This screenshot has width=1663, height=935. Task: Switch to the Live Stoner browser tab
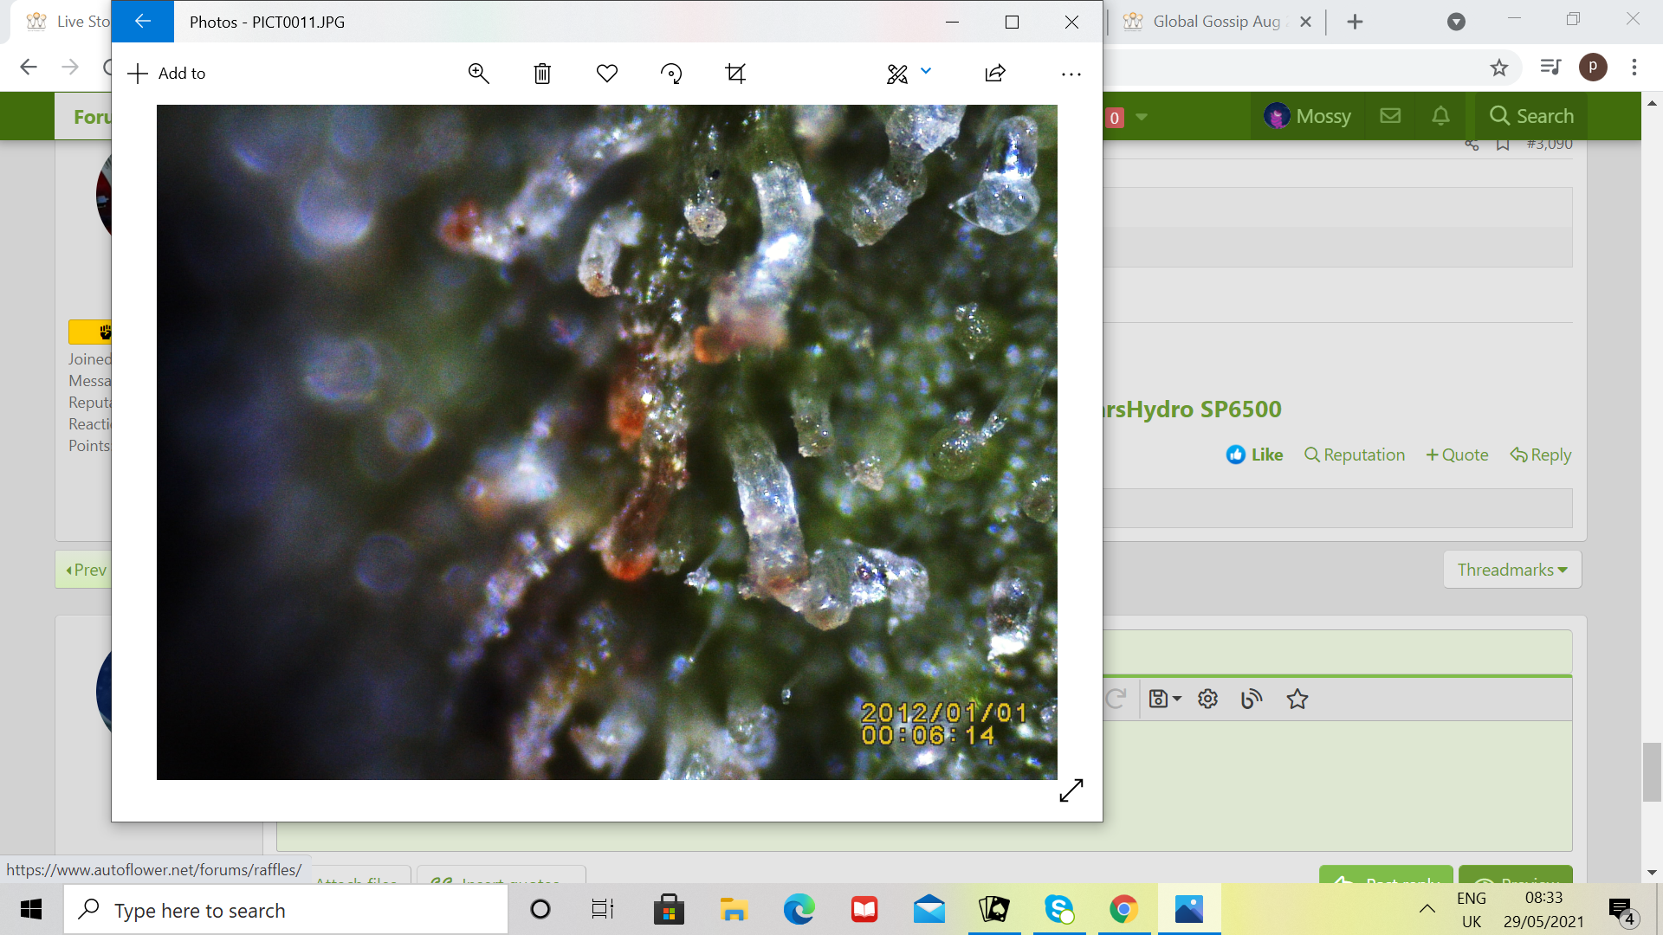(x=68, y=22)
